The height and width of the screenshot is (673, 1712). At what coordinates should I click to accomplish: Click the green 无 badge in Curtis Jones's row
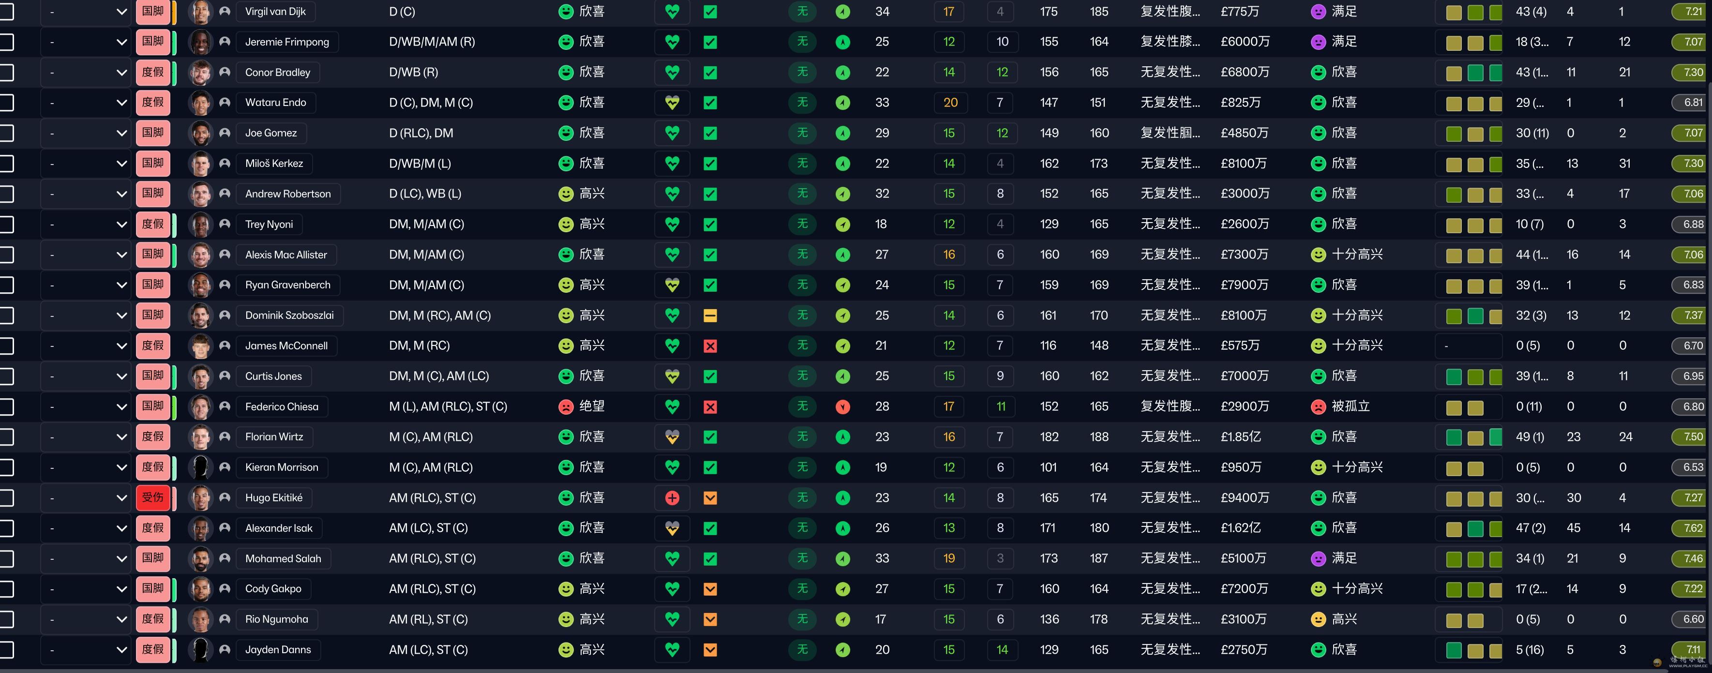coord(802,376)
